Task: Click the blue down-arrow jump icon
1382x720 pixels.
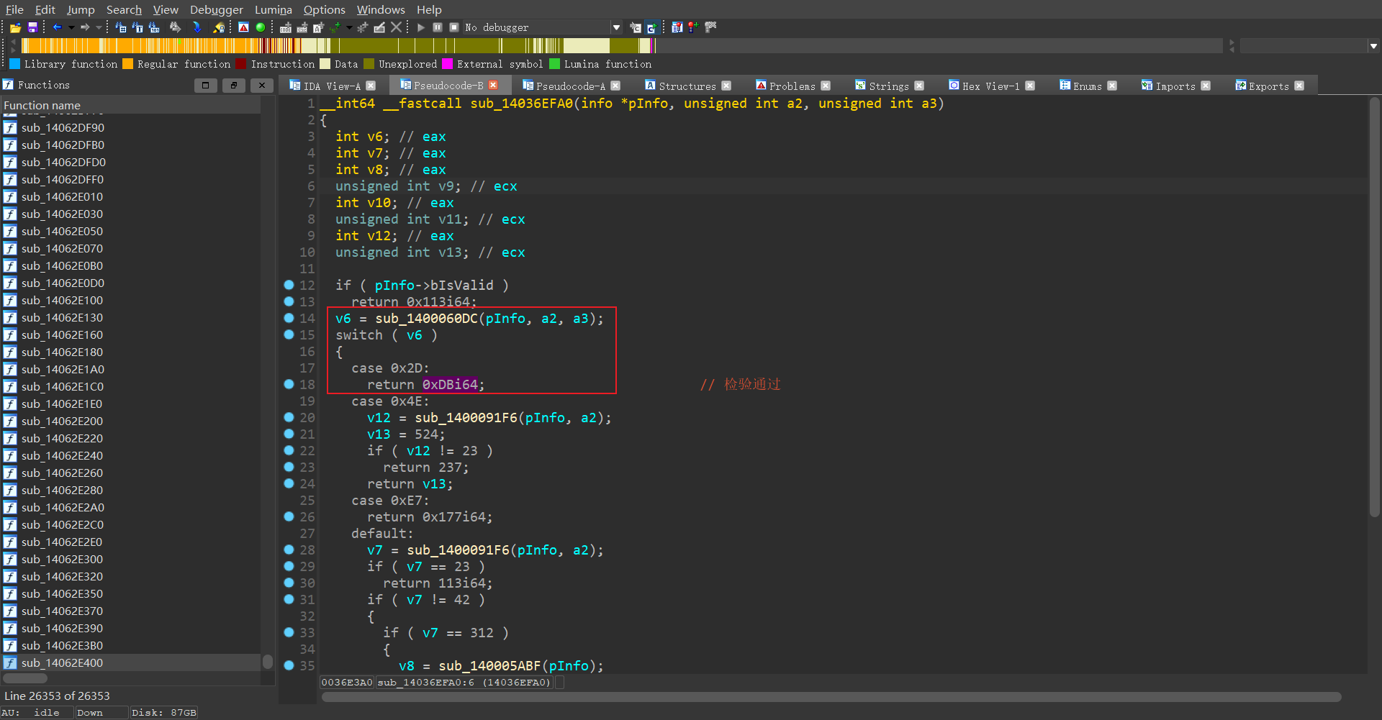Action: 197,27
